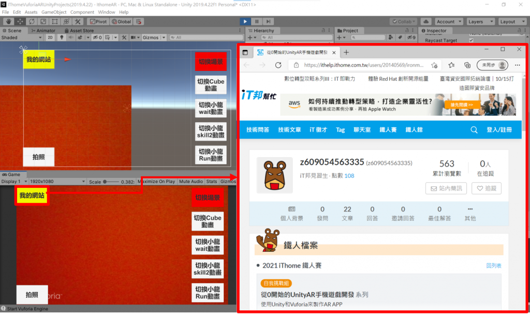The height and width of the screenshot is (314, 530).
Task: Open browser favorites star icon
Action: click(x=451, y=65)
